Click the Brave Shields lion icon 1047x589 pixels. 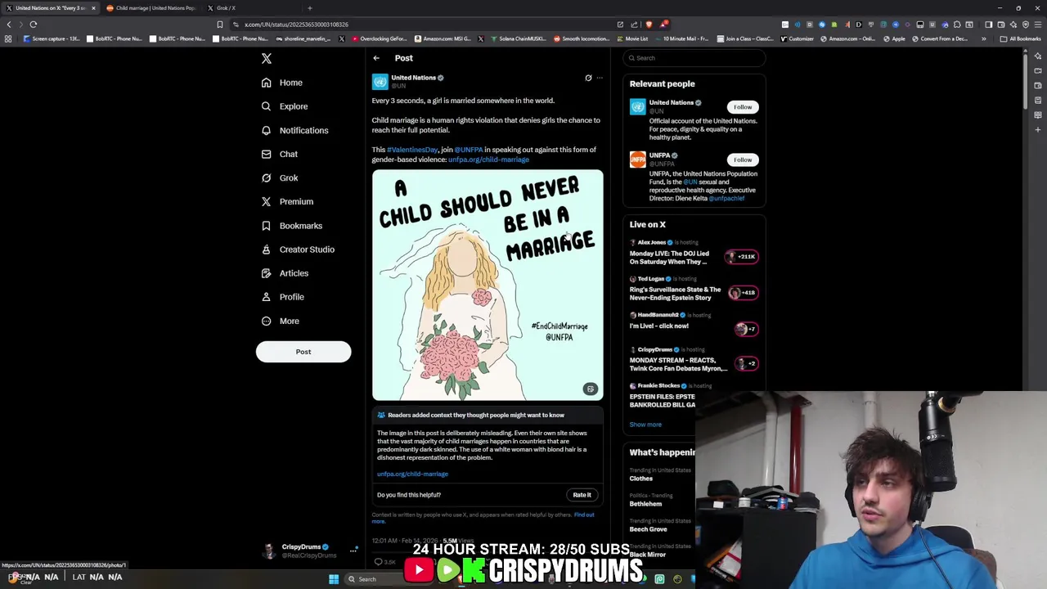tap(649, 25)
